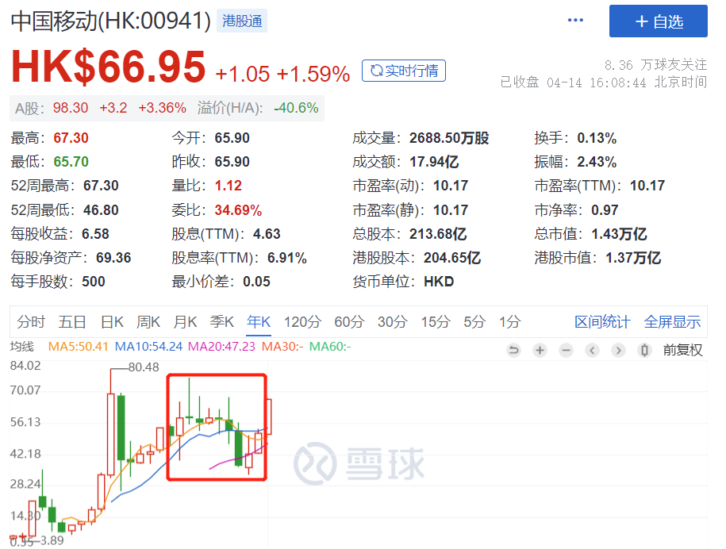Click the chart reset (undo arrow) icon
Screen dimensions: 726x549
513,351
